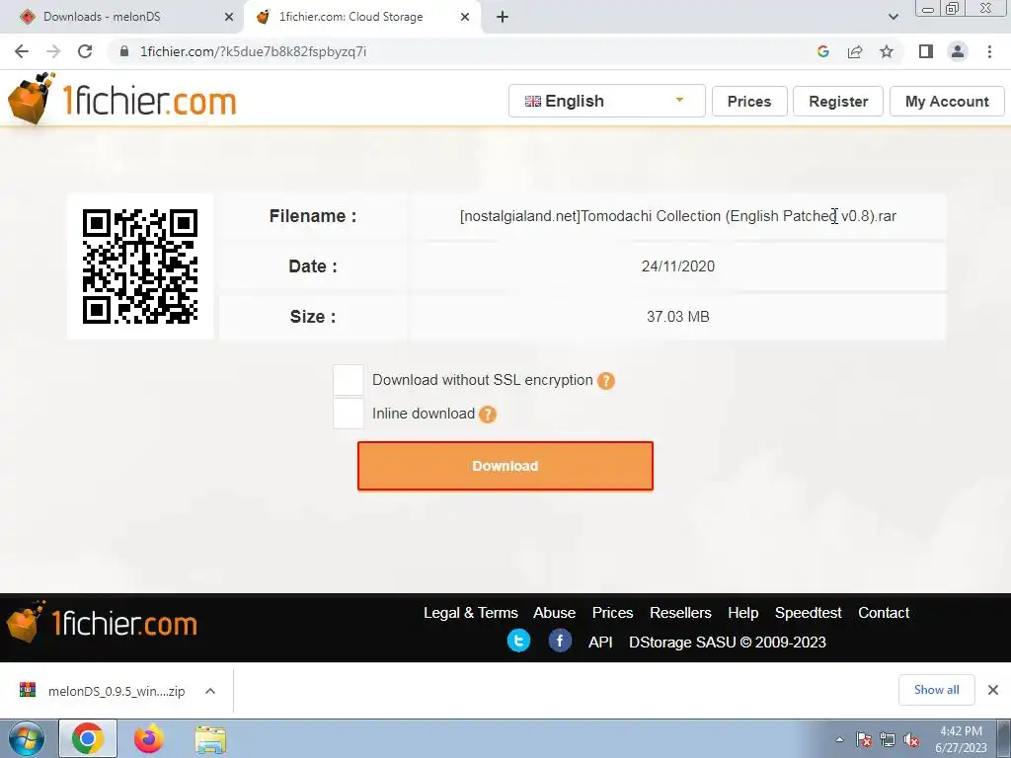The height and width of the screenshot is (758, 1011).
Task: Click the Tomodachi Collection .rar filename text
Action: (x=677, y=216)
